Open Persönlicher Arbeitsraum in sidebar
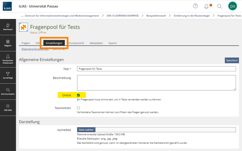 [8, 59]
